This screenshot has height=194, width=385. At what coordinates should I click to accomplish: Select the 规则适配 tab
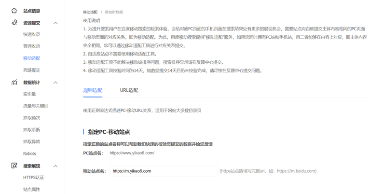click(93, 90)
